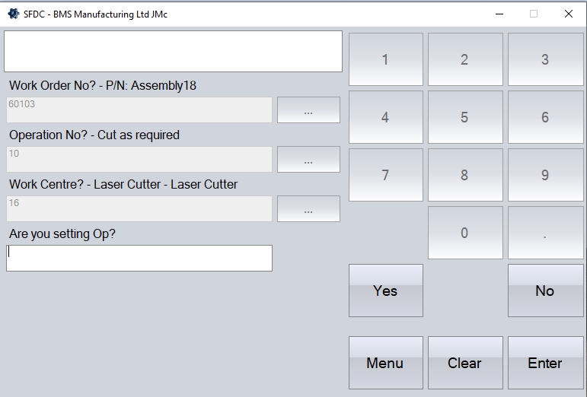Click the SFDC app icon in title bar
This screenshot has height=397, width=587.
click(13, 13)
